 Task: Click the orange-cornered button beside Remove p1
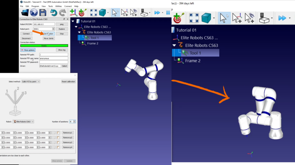pyautogui.click(x=58, y=133)
